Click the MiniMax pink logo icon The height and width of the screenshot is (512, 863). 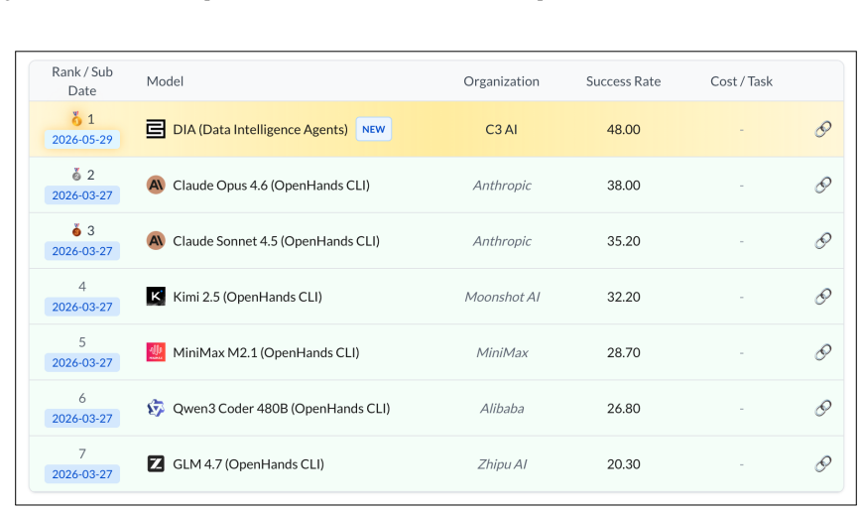tap(156, 352)
